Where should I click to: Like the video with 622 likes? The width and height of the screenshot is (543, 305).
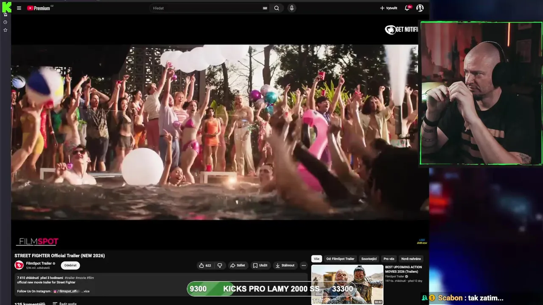[x=205, y=266]
